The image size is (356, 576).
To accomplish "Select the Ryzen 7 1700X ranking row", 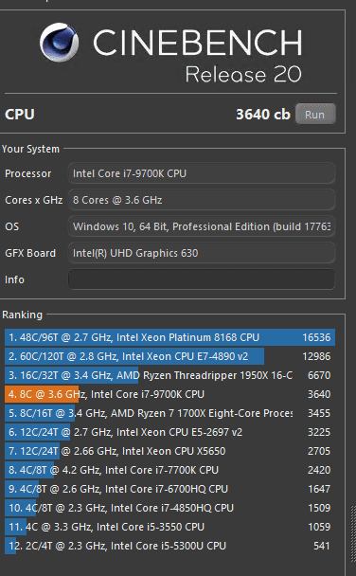I will (x=169, y=413).
